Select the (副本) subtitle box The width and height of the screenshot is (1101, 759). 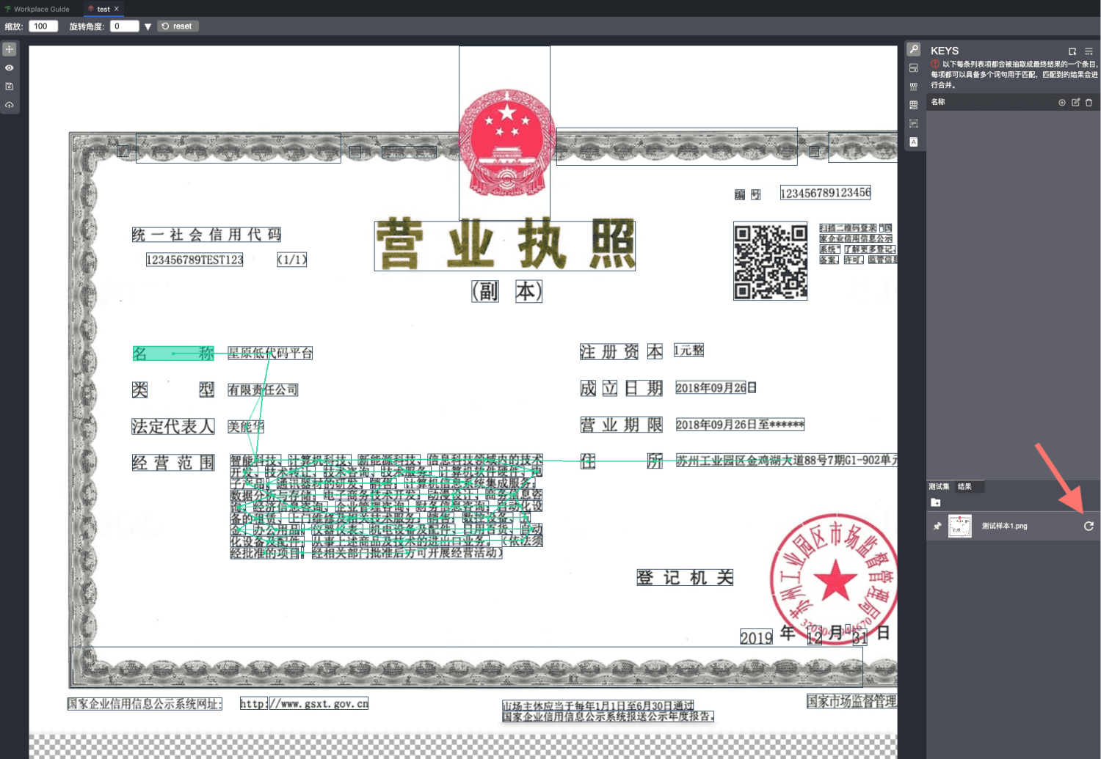click(x=506, y=292)
